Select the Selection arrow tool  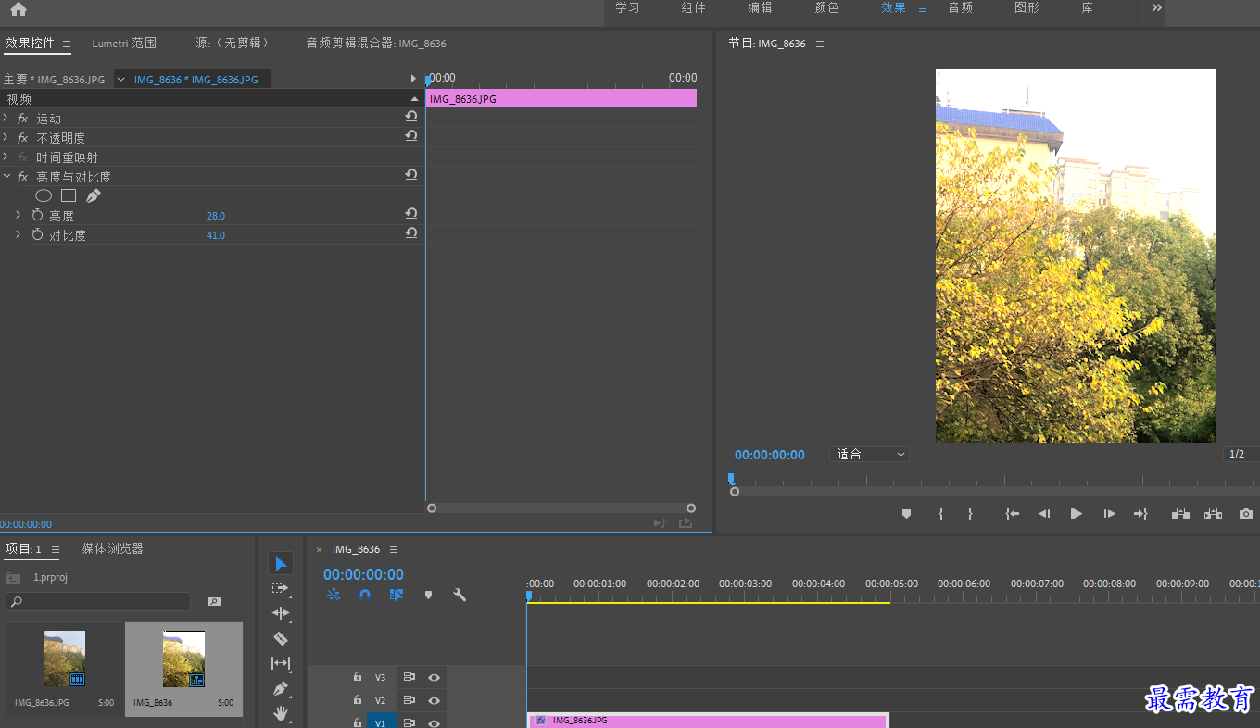point(281,563)
